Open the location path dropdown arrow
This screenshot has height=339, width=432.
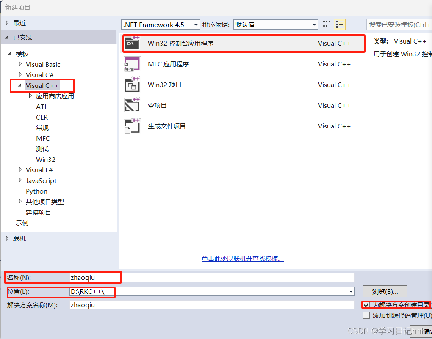click(x=351, y=291)
